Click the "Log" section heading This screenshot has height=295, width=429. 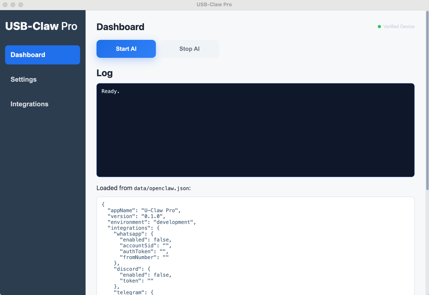tap(105, 73)
